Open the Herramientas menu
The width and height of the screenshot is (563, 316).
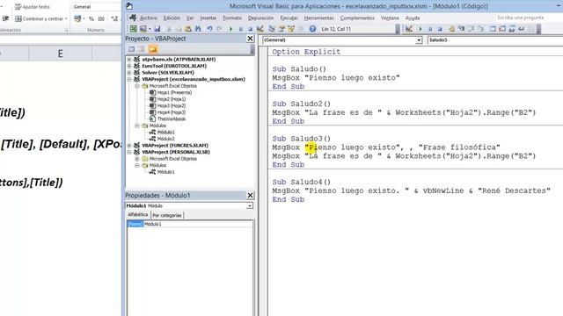[x=318, y=18]
